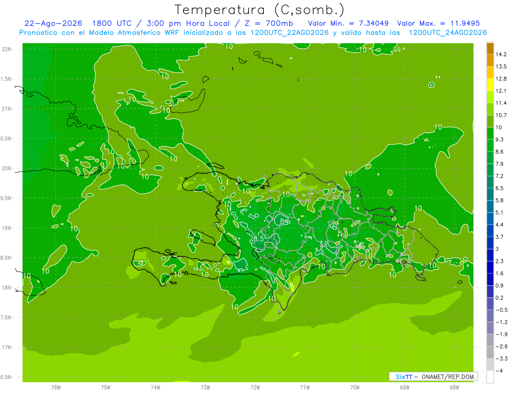Click the "Valor Min. = 7.34049" readout
510x393 pixels.
pos(348,23)
